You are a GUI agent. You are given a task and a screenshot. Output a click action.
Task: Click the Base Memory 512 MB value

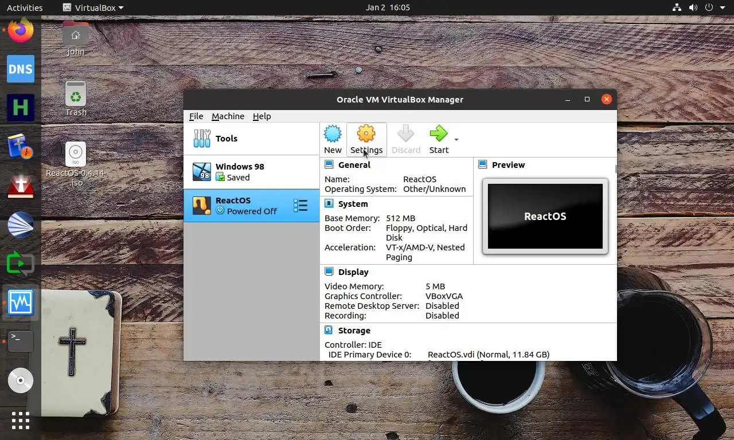(x=400, y=218)
